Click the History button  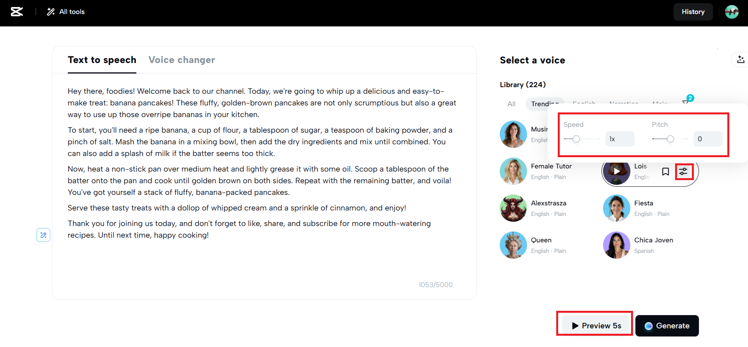point(693,12)
